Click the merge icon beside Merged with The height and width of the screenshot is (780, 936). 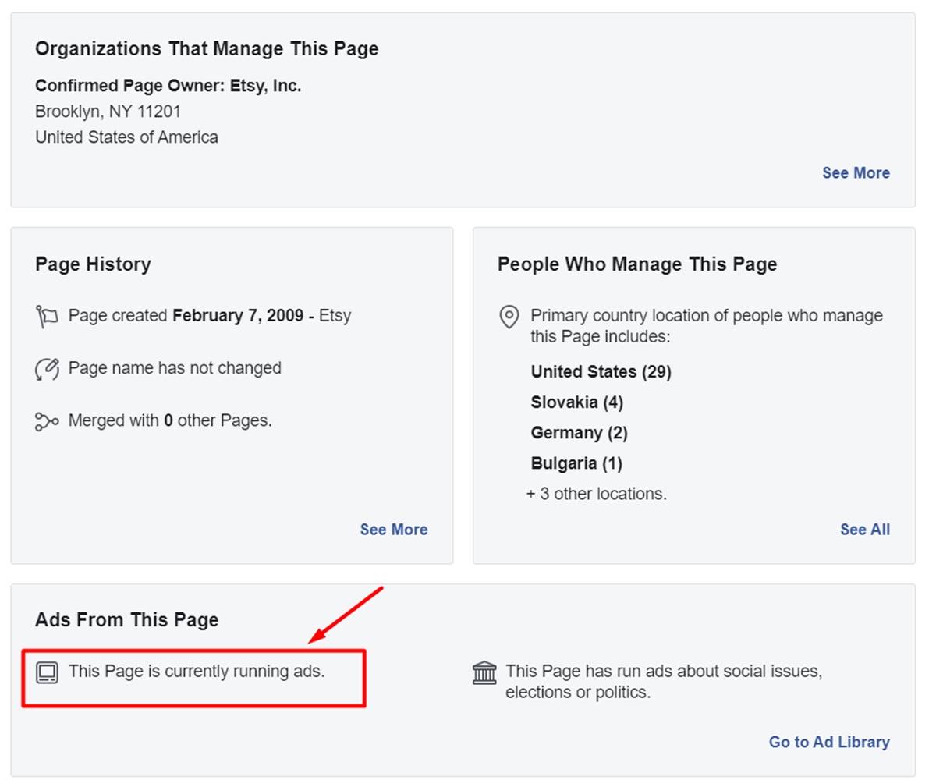pos(47,421)
